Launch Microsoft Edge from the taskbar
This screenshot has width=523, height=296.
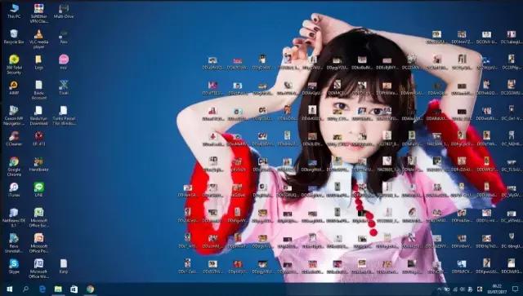(x=42, y=289)
